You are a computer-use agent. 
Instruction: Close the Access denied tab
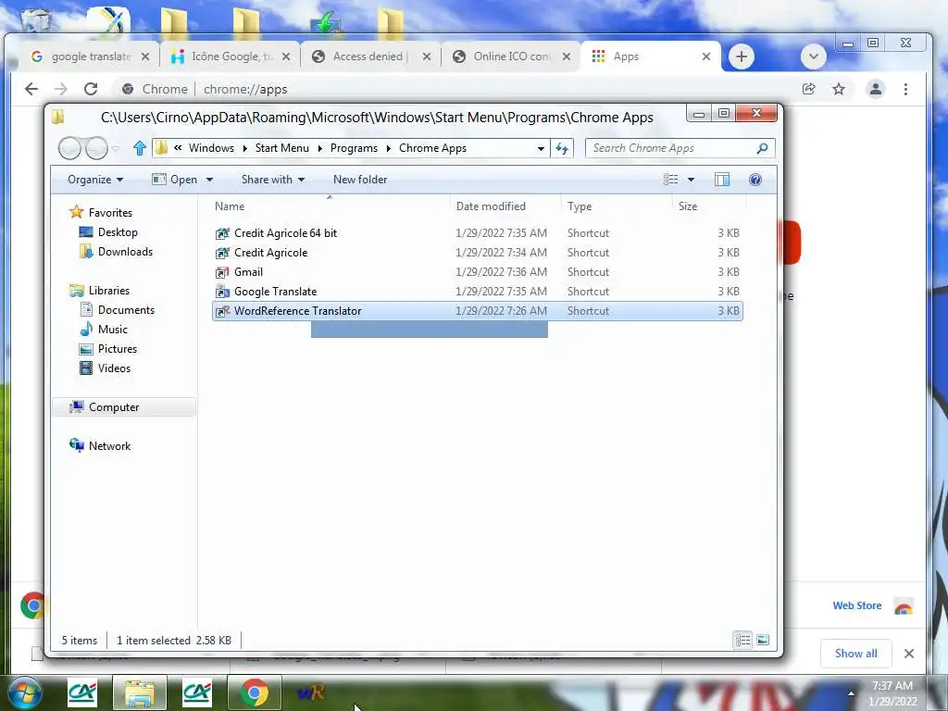pyautogui.click(x=426, y=56)
